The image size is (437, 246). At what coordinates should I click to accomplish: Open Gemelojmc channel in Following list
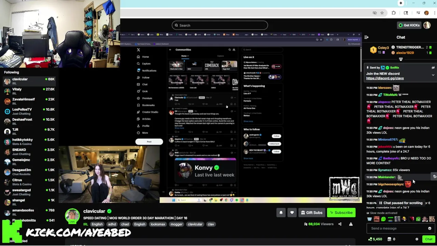point(29,162)
